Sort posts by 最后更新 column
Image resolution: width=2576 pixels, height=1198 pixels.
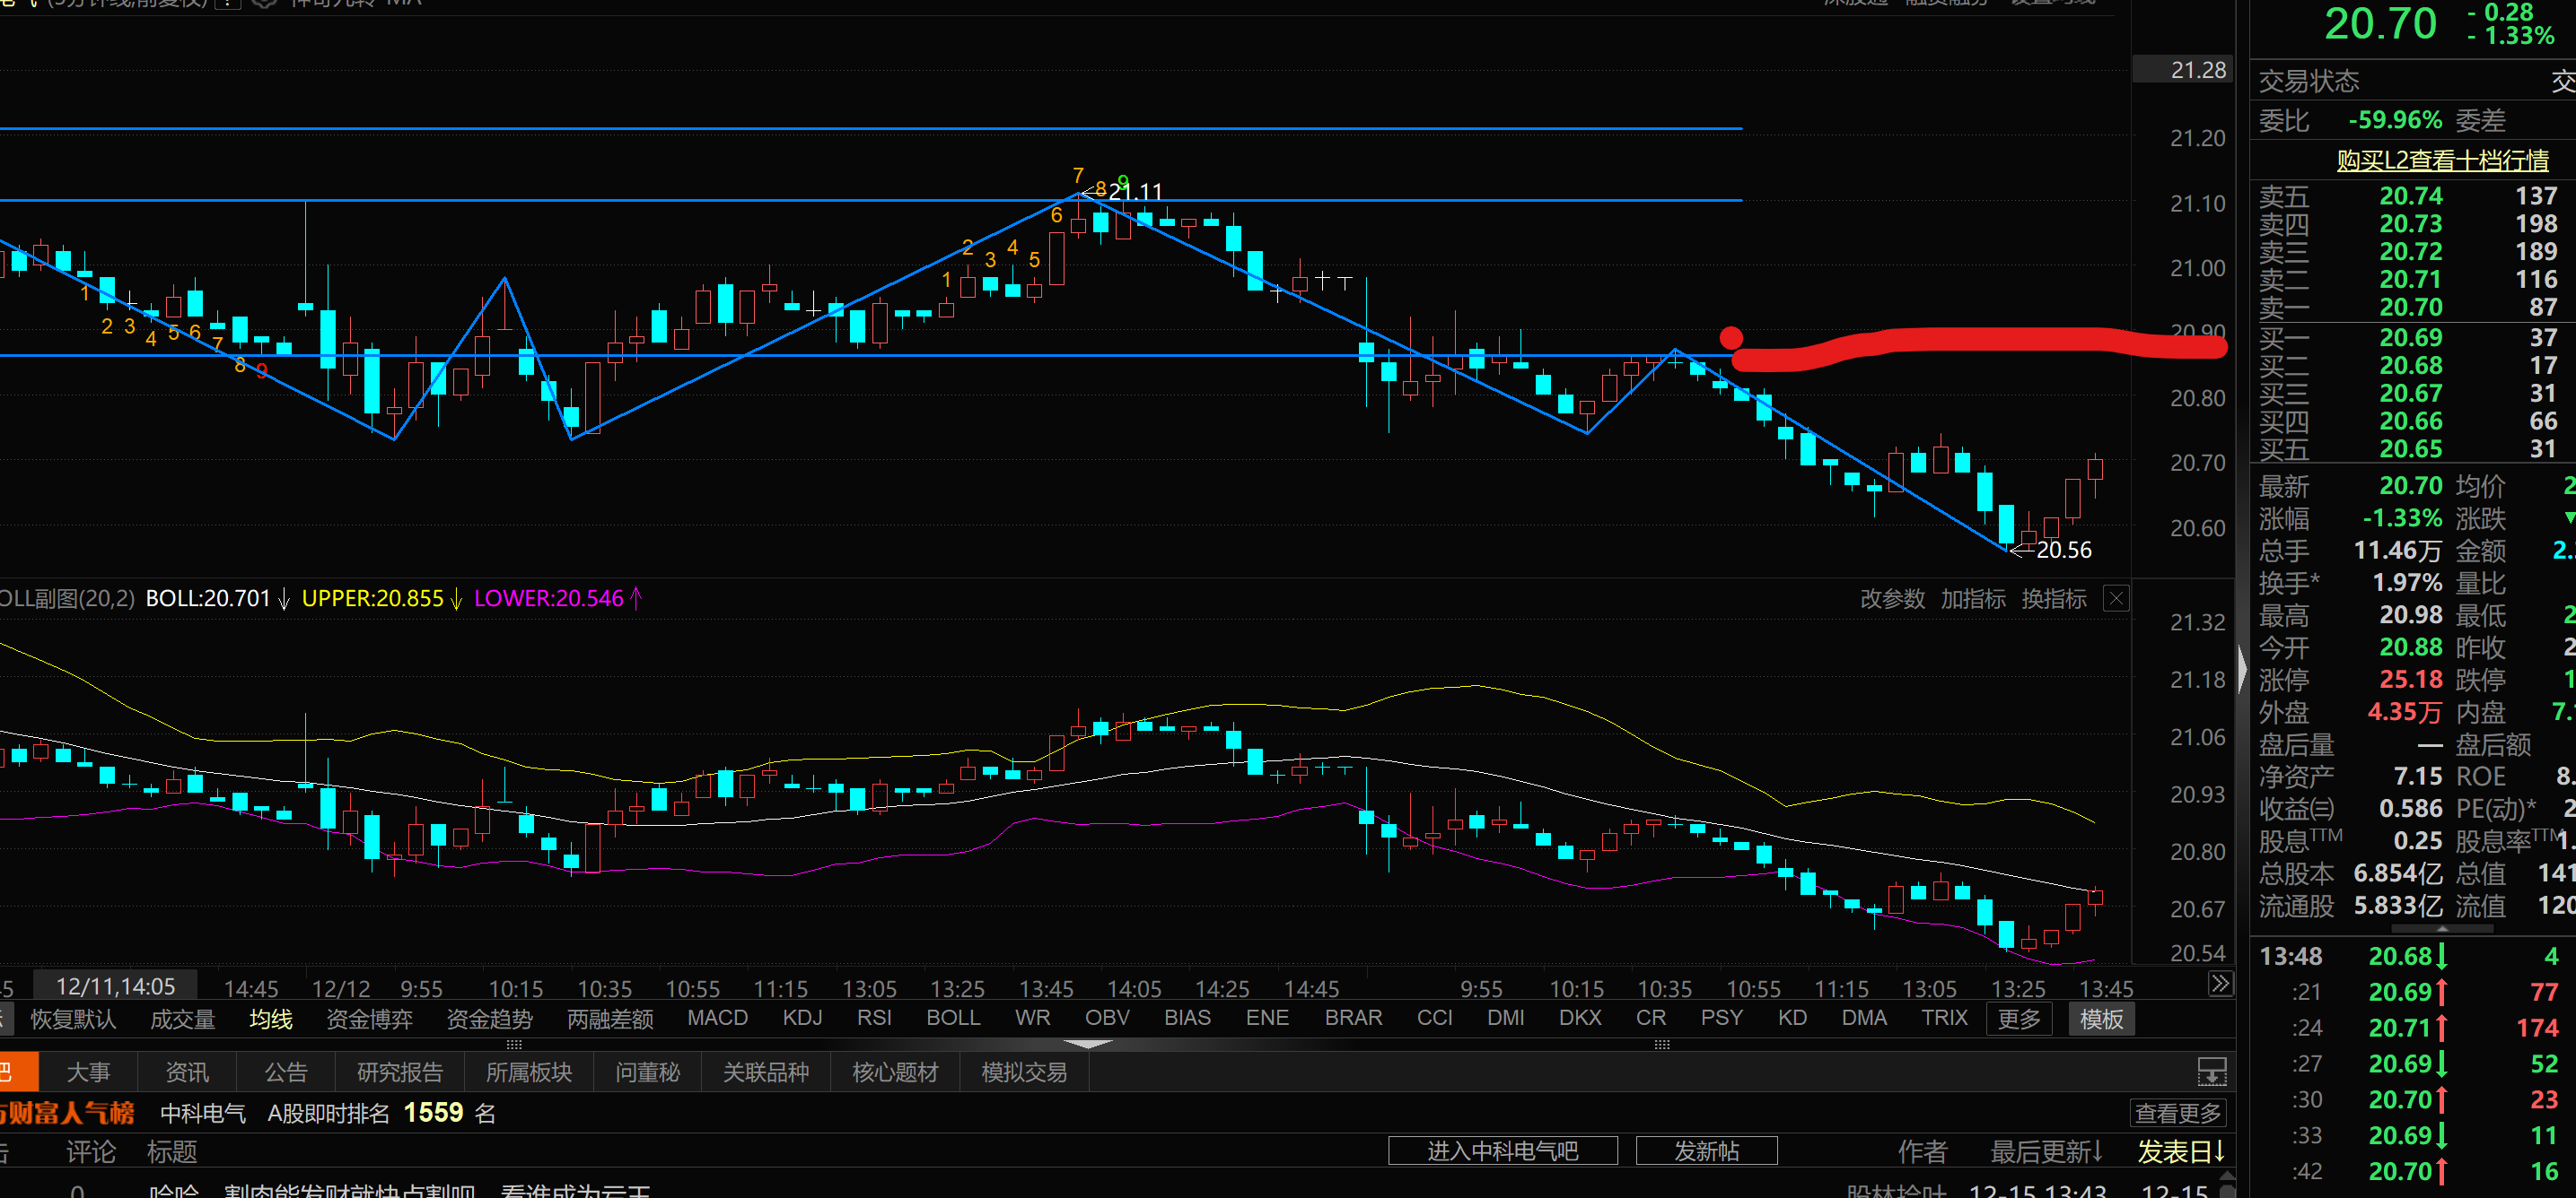2046,1151
